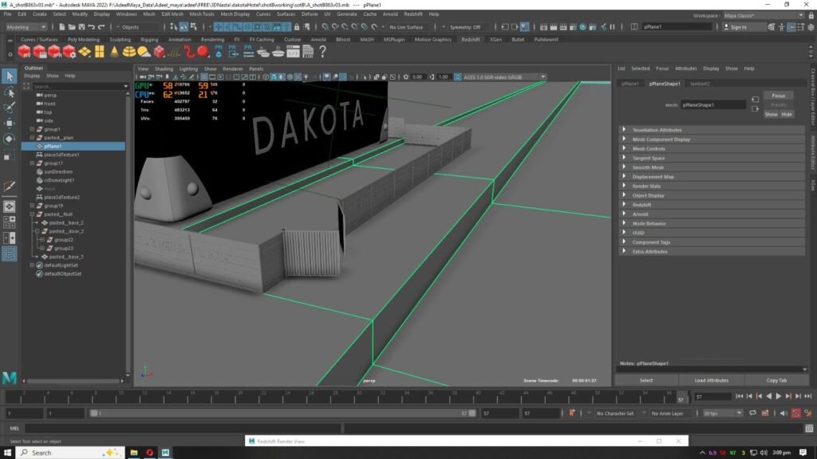Image resolution: width=817 pixels, height=459 pixels.
Task: Select the arrow Select tool
Action: tap(10, 76)
